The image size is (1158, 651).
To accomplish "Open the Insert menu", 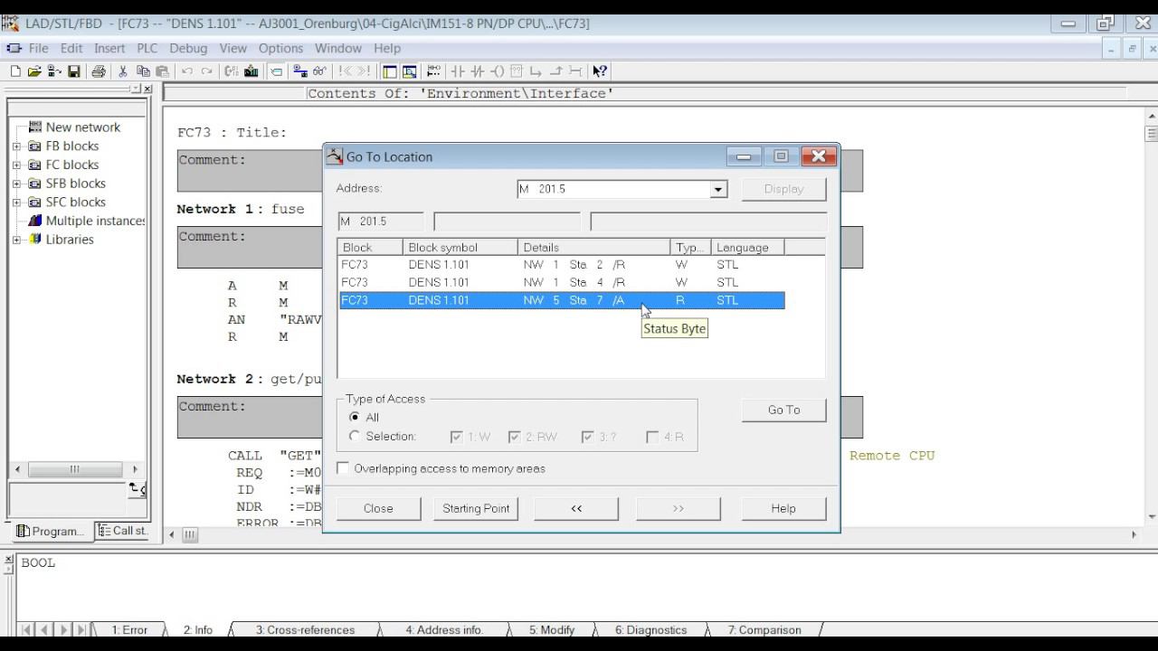I will point(109,48).
